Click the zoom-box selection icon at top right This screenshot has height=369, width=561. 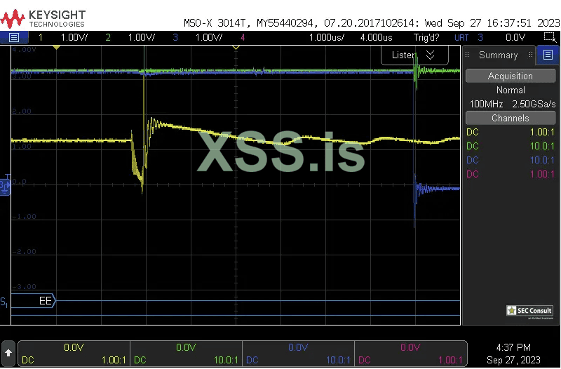(x=550, y=37)
